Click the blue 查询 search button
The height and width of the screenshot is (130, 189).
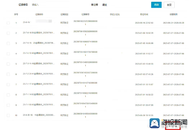pos(156,5)
